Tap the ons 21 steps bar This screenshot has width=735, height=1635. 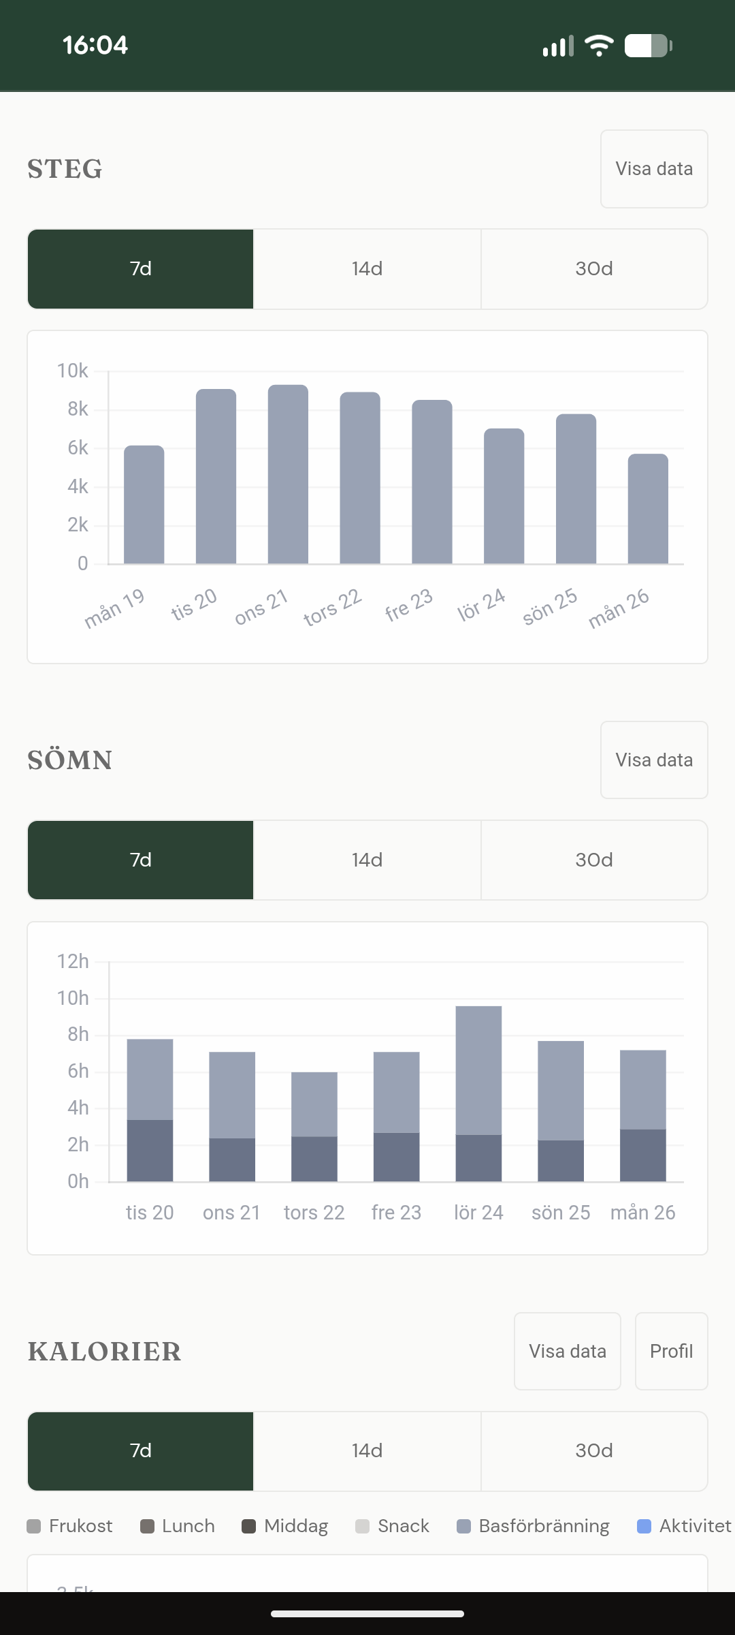(x=288, y=475)
